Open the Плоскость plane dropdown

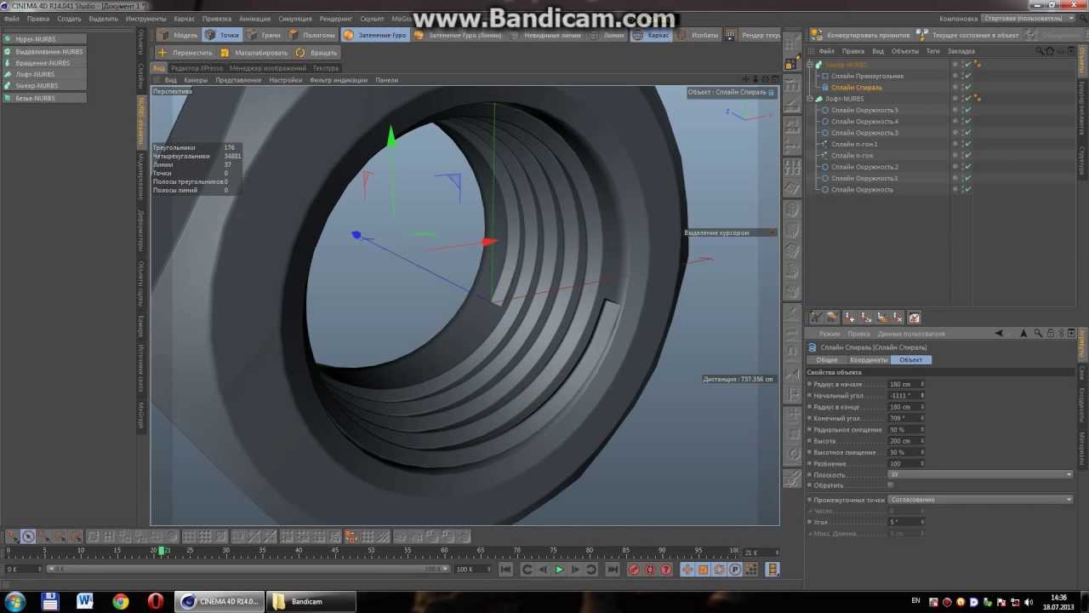981,474
